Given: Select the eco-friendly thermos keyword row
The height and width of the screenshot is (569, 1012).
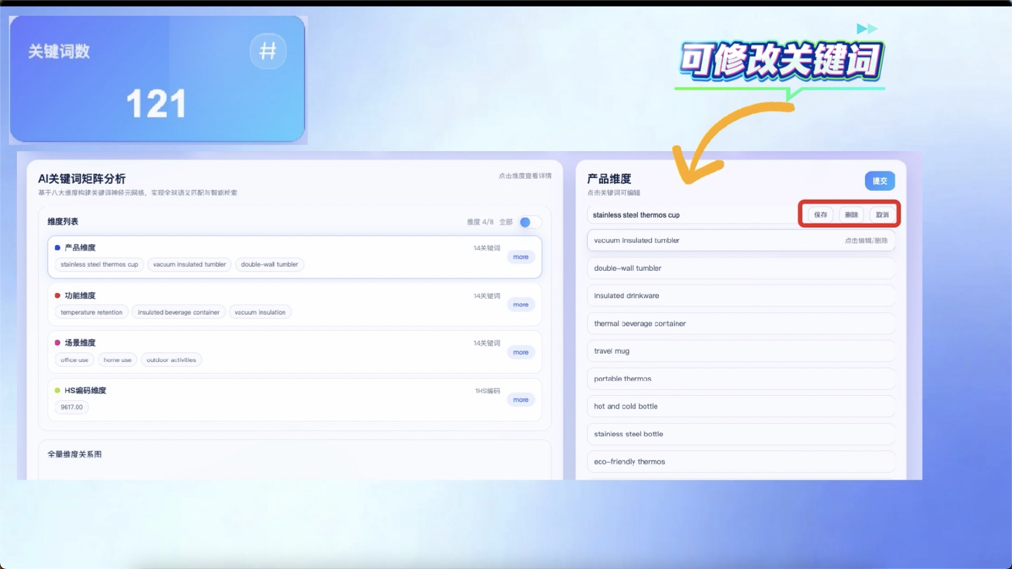Looking at the screenshot, I should (x=740, y=462).
